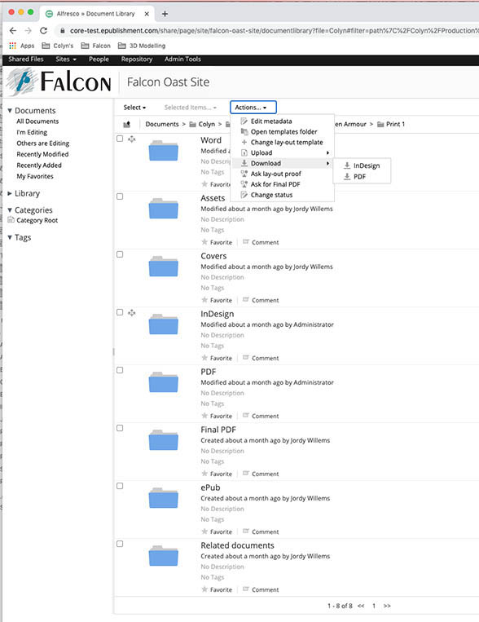Open the Assets folder icon
This screenshot has width=479, height=622.
click(x=164, y=209)
